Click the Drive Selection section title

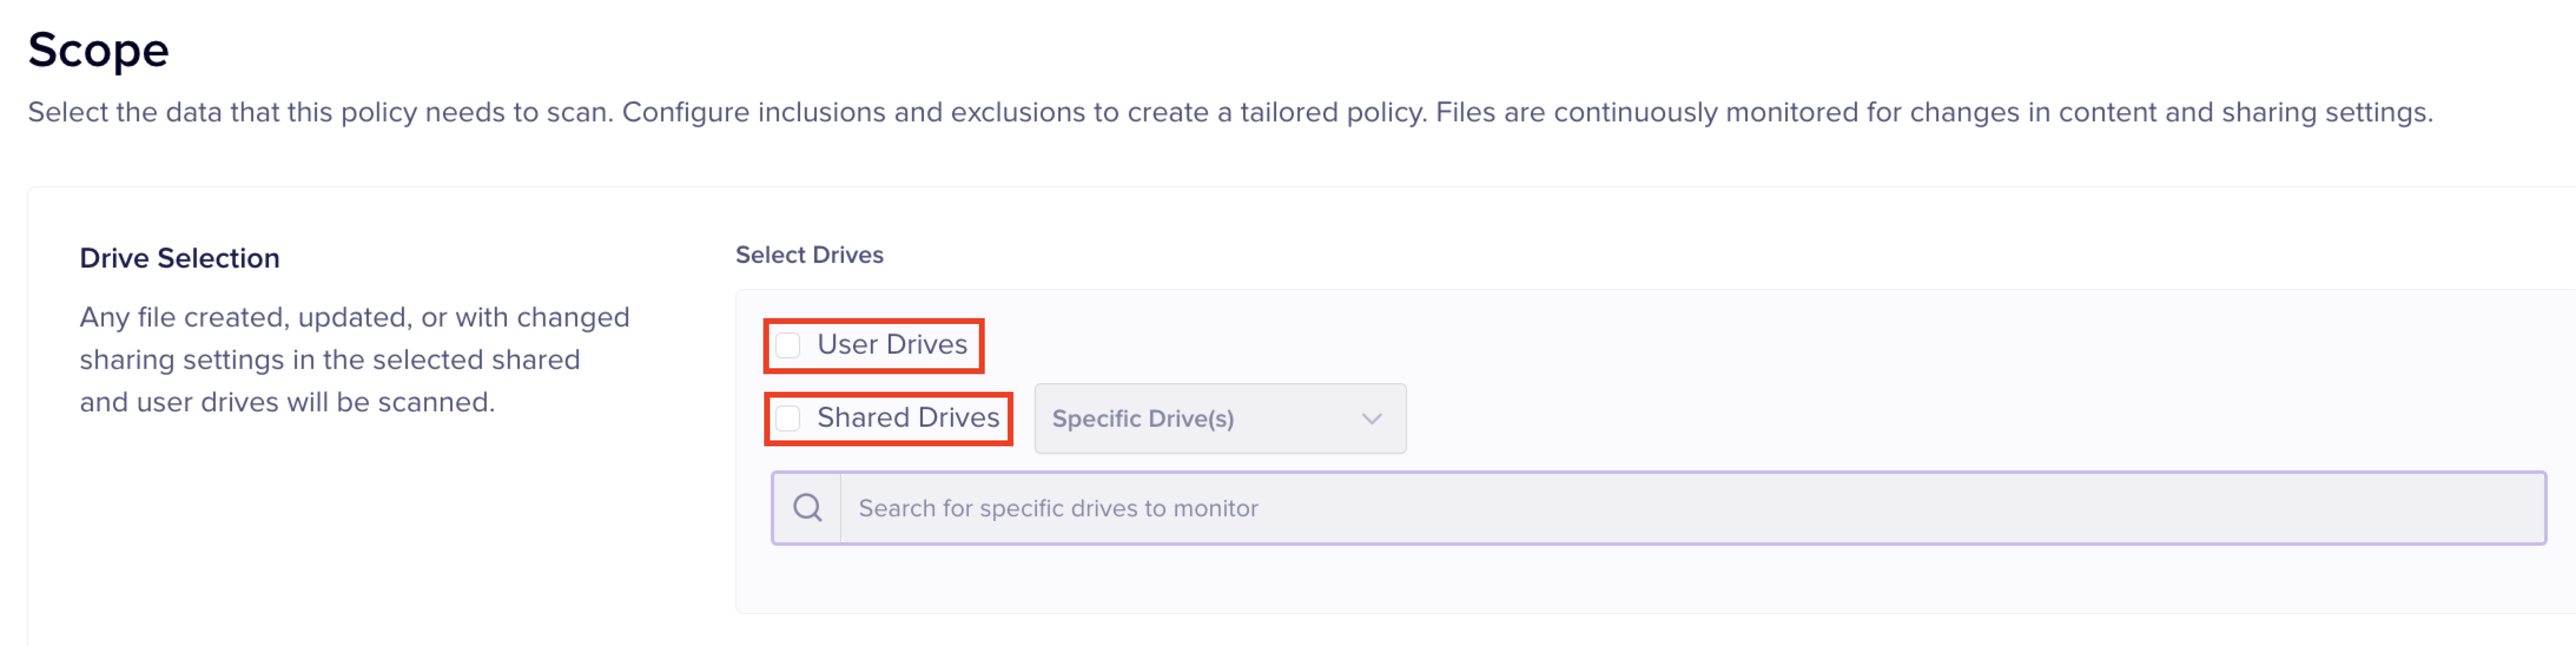[179, 258]
